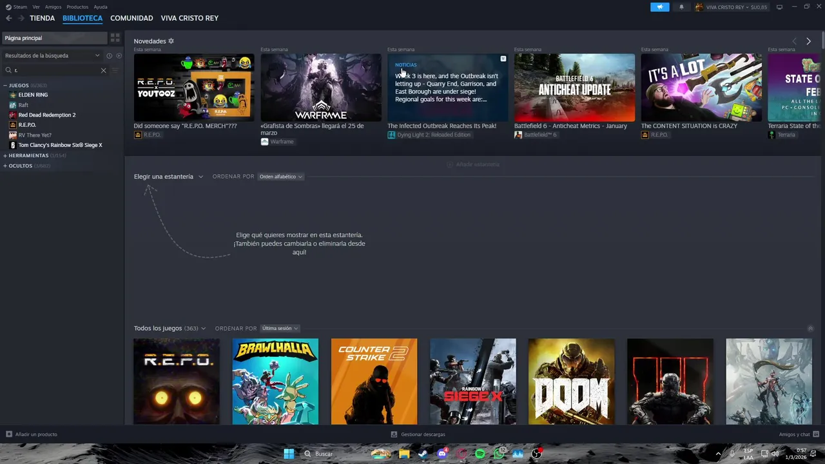Viewport: 825px width, 464px height.
Task: Click the 'Añadir un producto' plus icon
Action: click(9, 434)
